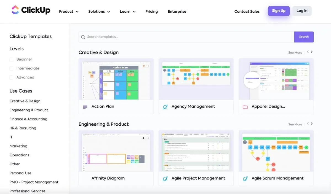
Task: Go to next Creative & Design templates arrow
Action: point(312,52)
